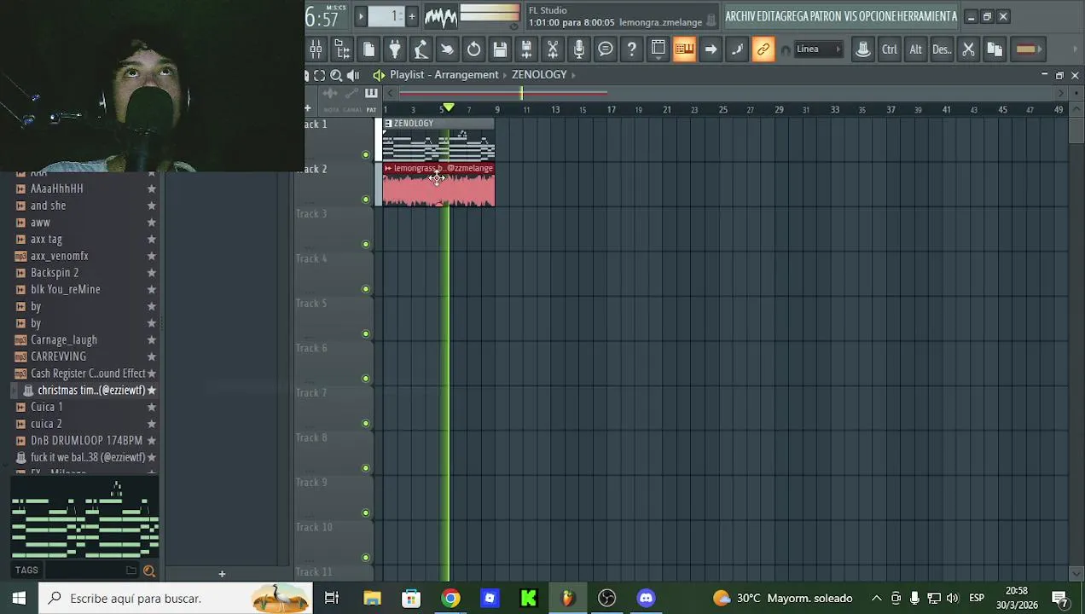Click the Alt button
This screenshot has height=614, width=1085.
915,49
